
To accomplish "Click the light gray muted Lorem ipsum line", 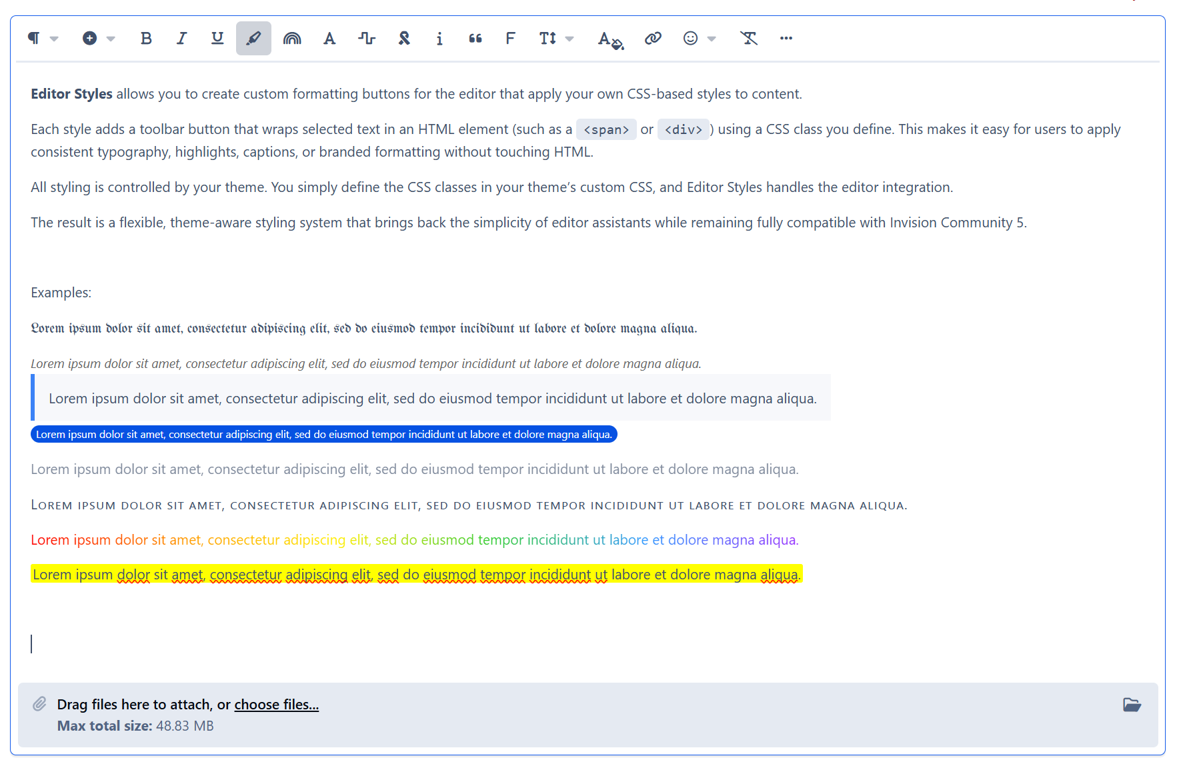I will [415, 469].
